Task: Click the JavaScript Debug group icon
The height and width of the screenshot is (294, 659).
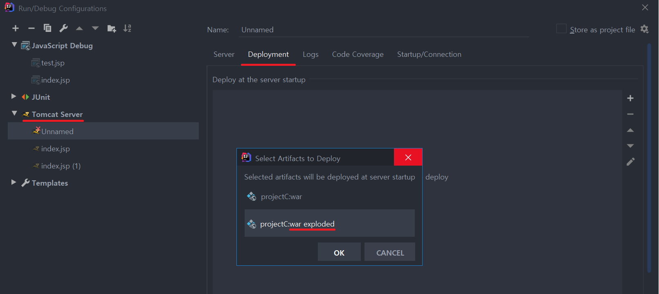Action: [x=26, y=46]
